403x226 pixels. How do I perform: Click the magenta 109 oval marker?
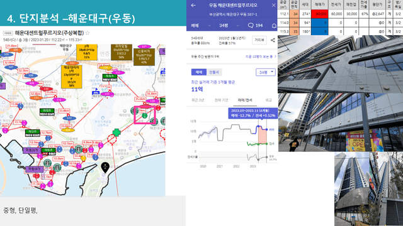pos(32,83)
